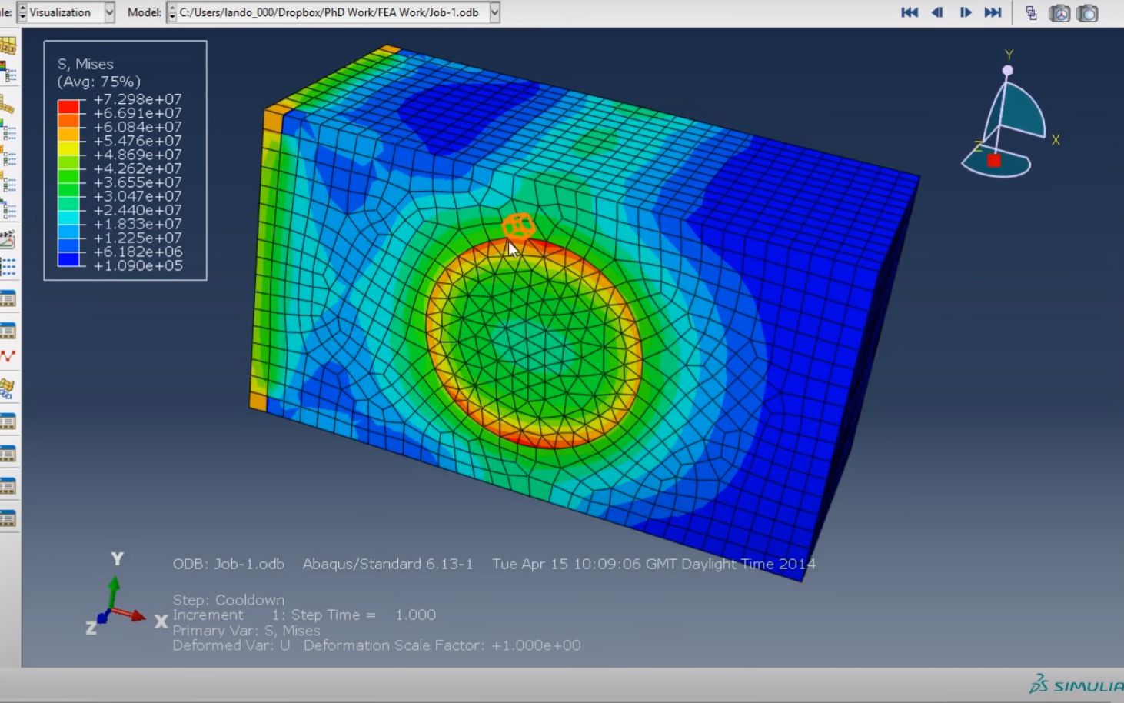Image resolution: width=1124 pixels, height=703 pixels.
Task: Cycle models using the Model spinner arrows
Action: [x=171, y=12]
